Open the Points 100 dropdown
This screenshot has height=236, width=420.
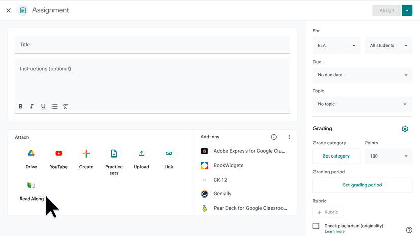pyautogui.click(x=389, y=156)
